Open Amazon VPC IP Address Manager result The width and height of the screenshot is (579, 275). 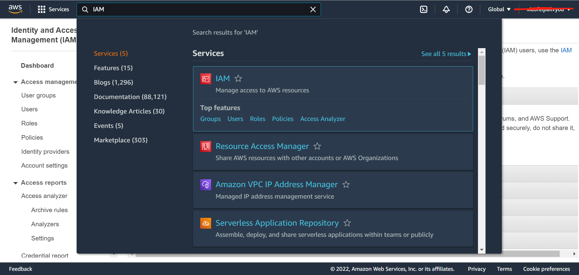277,184
